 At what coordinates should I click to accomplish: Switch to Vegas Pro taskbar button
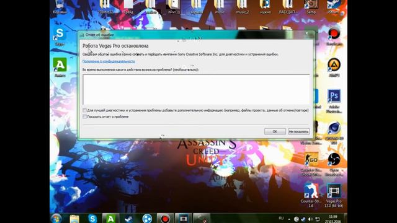tap(184, 219)
